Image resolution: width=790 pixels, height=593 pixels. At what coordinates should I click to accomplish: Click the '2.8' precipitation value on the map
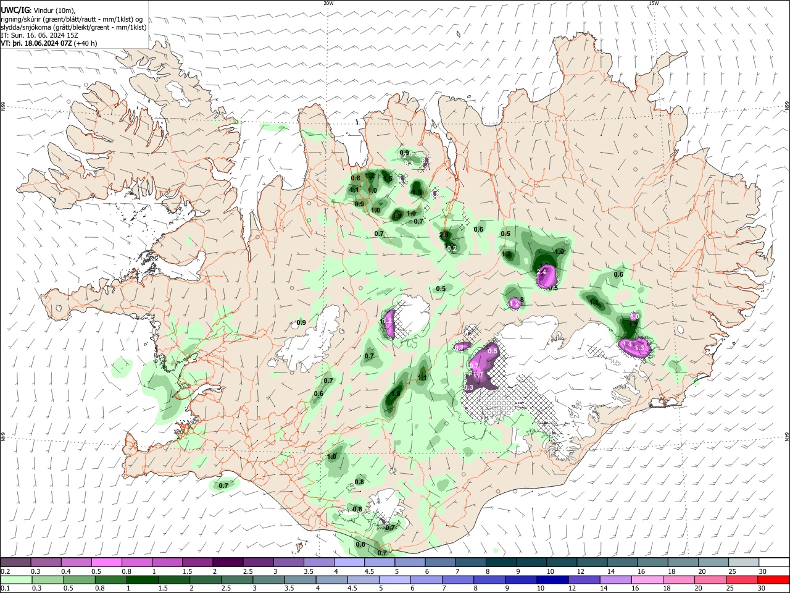click(x=444, y=235)
